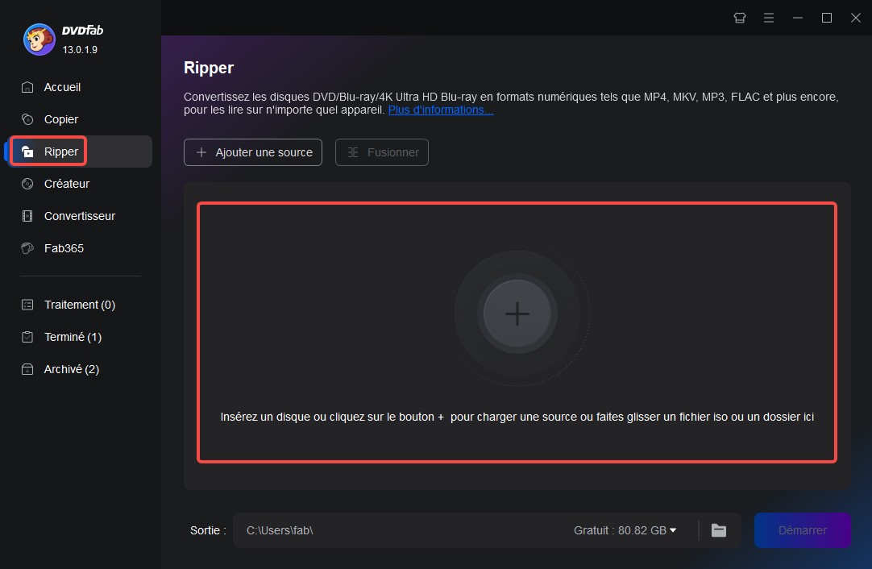The width and height of the screenshot is (872, 569).
Task: Close the DVDFab window
Action: pos(856,18)
